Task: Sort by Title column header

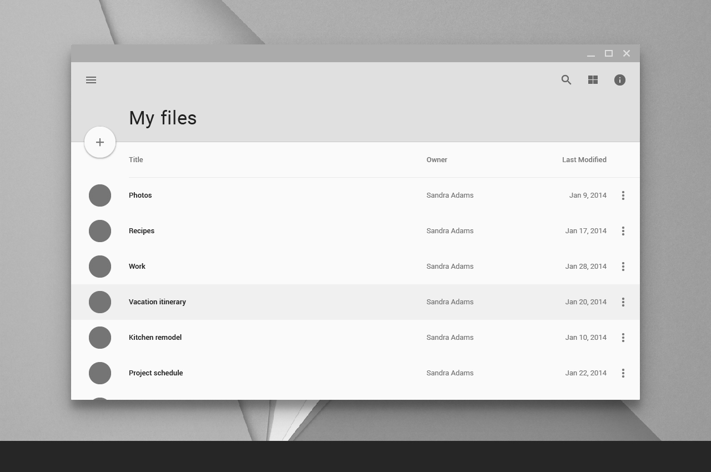Action: [x=136, y=160]
